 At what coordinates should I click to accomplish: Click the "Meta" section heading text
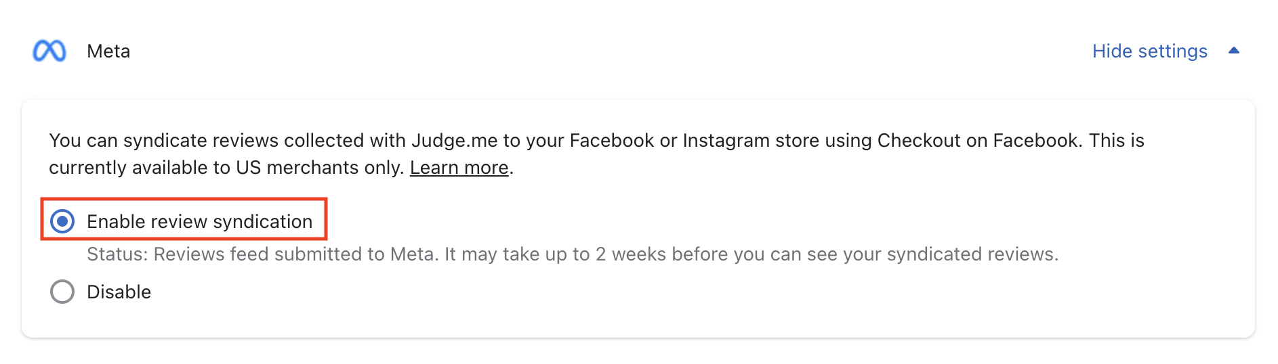(108, 51)
